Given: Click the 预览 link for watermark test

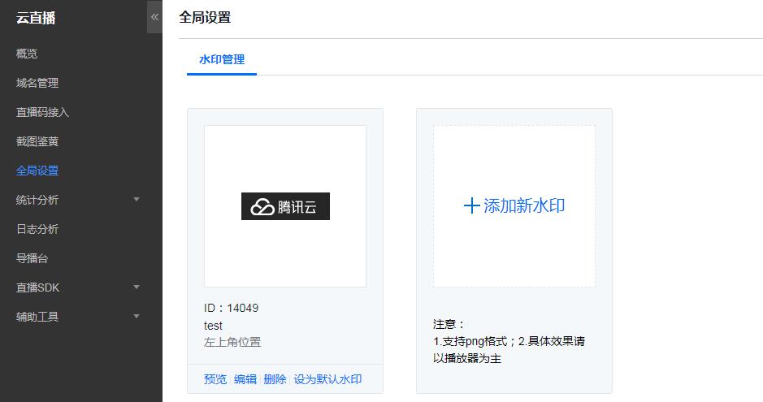Looking at the screenshot, I should click(215, 379).
